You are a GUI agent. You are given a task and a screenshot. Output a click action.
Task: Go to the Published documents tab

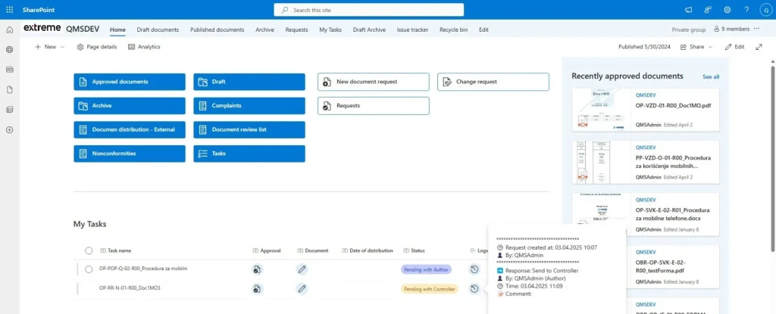pyautogui.click(x=217, y=30)
